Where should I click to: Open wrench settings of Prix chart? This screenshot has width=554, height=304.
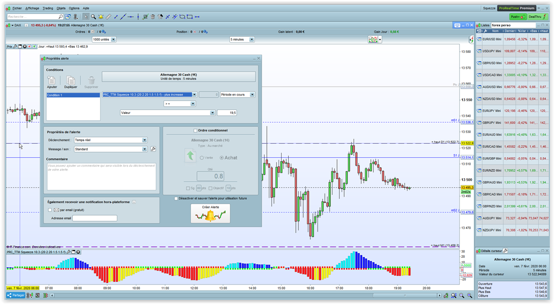click(15, 46)
